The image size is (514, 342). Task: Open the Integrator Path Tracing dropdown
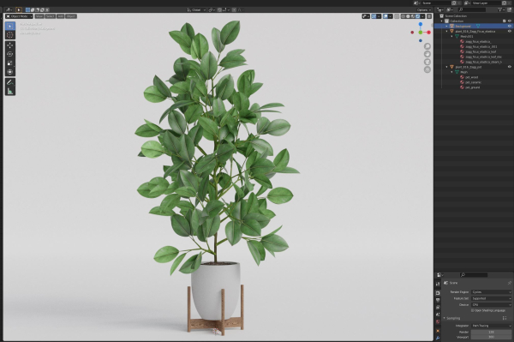click(491, 326)
